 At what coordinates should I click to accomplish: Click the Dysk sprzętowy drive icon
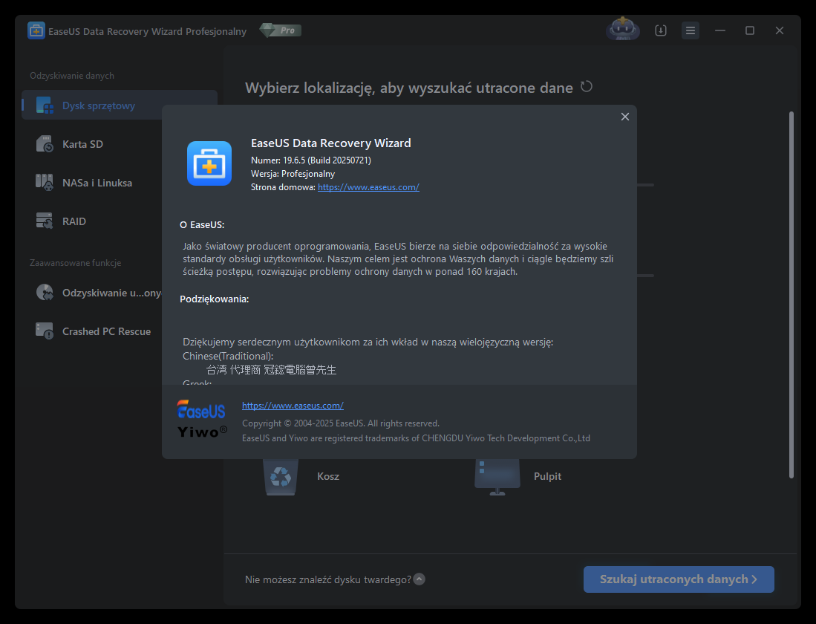tap(45, 105)
